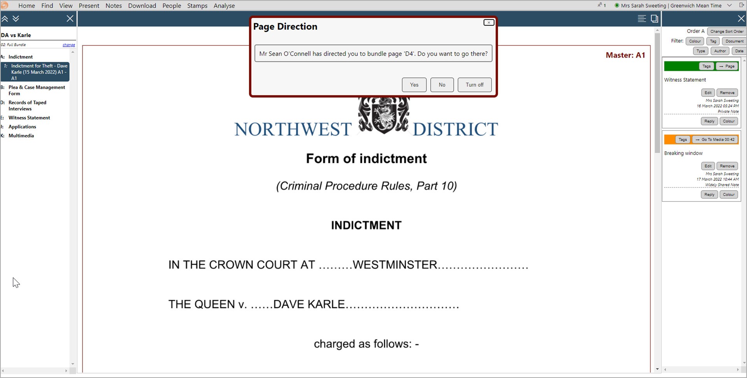Screen dimensions: 747x378
Task: Expand the Witness Statement section
Action: [x=29, y=118]
